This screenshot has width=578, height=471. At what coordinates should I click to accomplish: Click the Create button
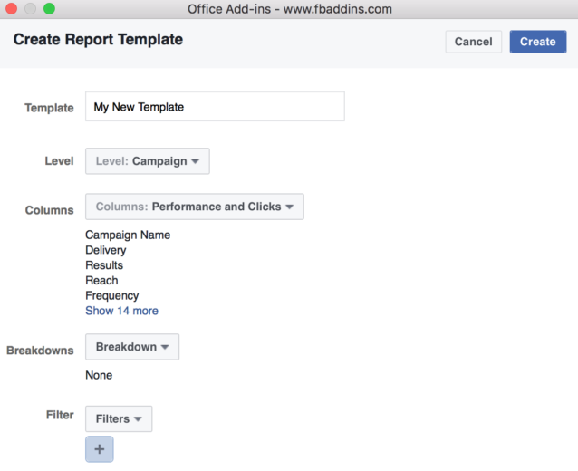537,42
